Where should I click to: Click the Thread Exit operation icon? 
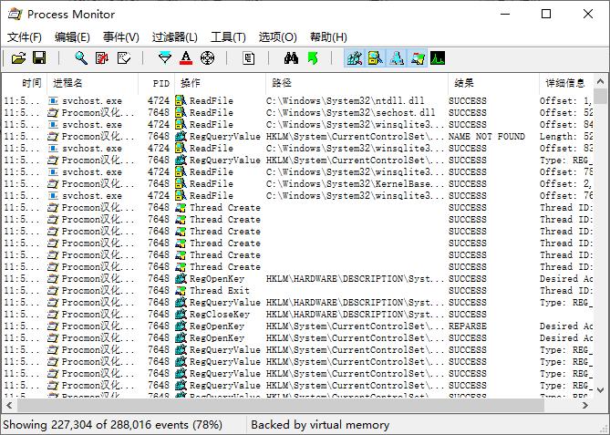181,291
